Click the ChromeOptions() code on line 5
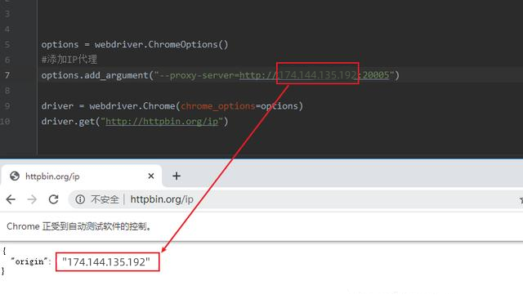This screenshot has height=299, width=523. pyautogui.click(x=188, y=44)
